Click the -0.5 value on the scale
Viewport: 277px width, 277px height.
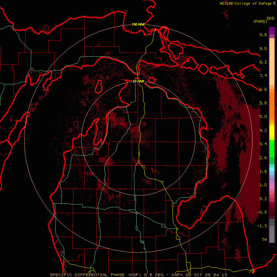[262, 212]
